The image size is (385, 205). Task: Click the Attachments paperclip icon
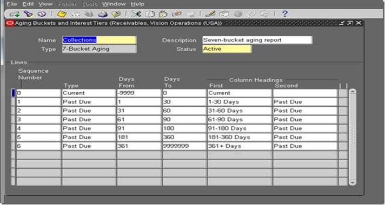pyautogui.click(x=251, y=14)
